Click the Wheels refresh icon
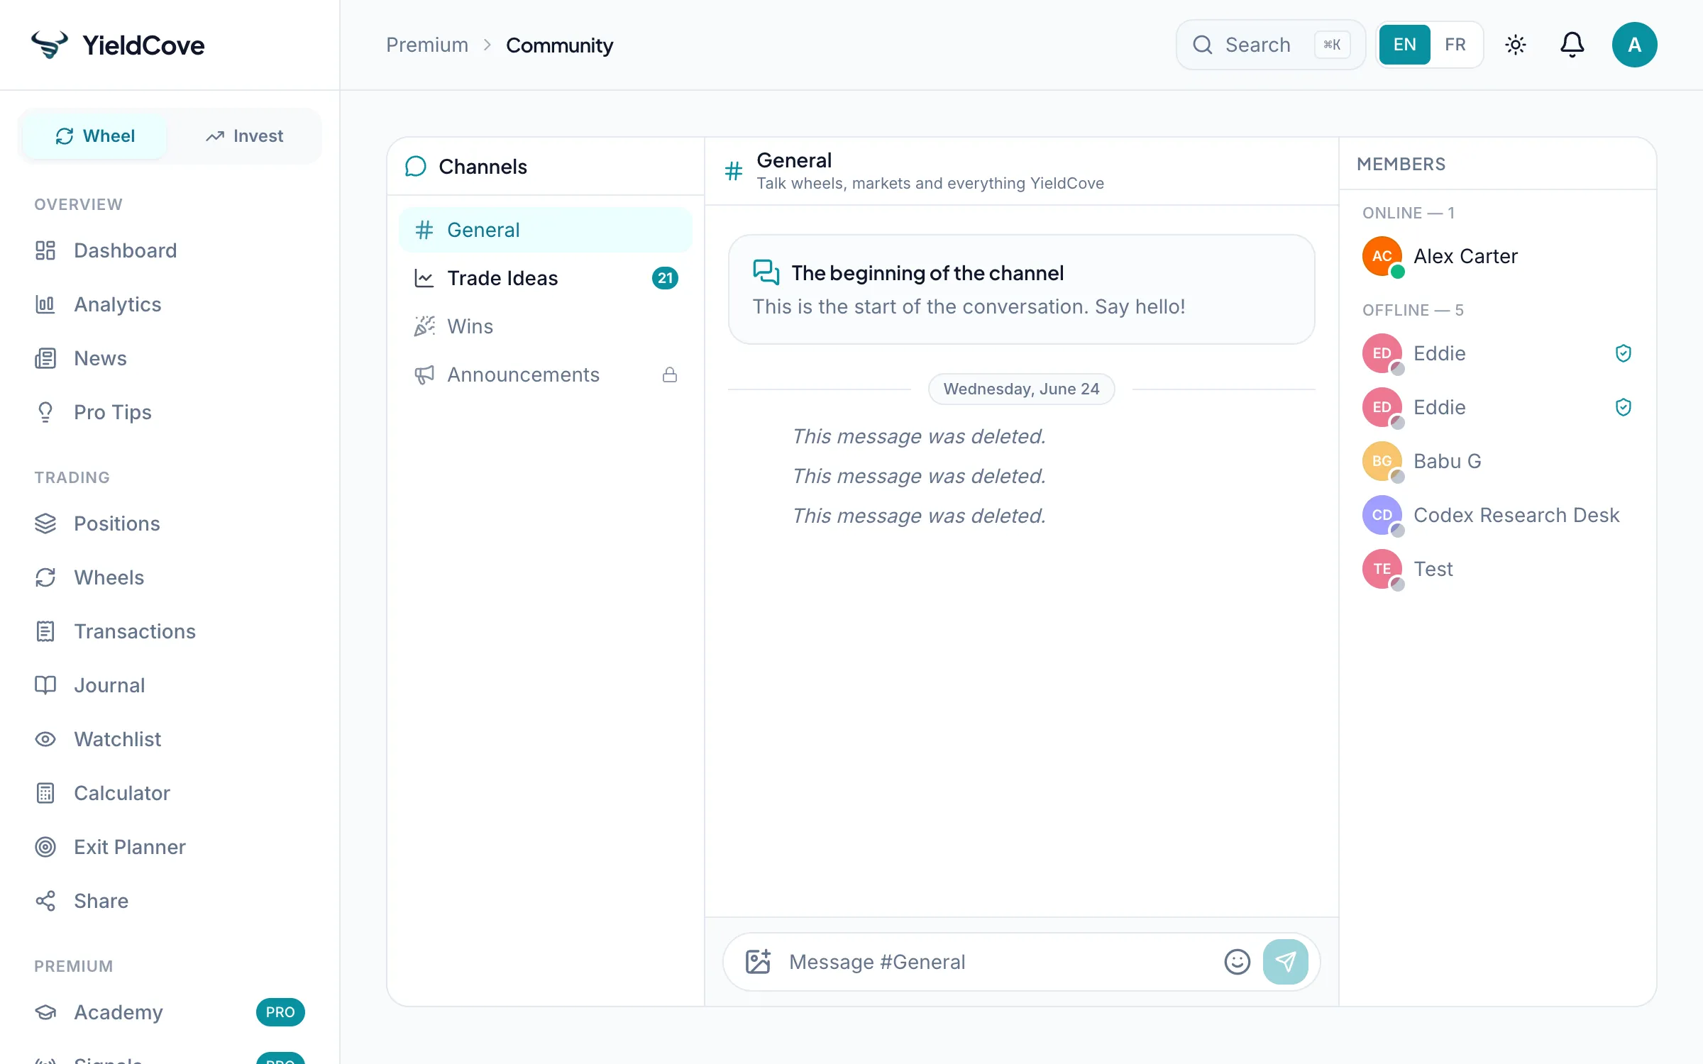Screen dimensions: 1703x1064 45,577
